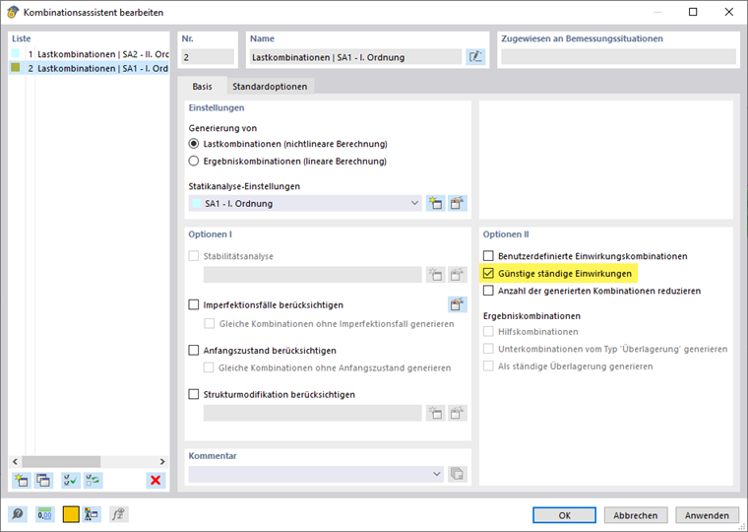Viewport: 748px width, 532px height.
Task: Click Zugewiesen an Bemessungssituationen field
Action: click(x=618, y=57)
